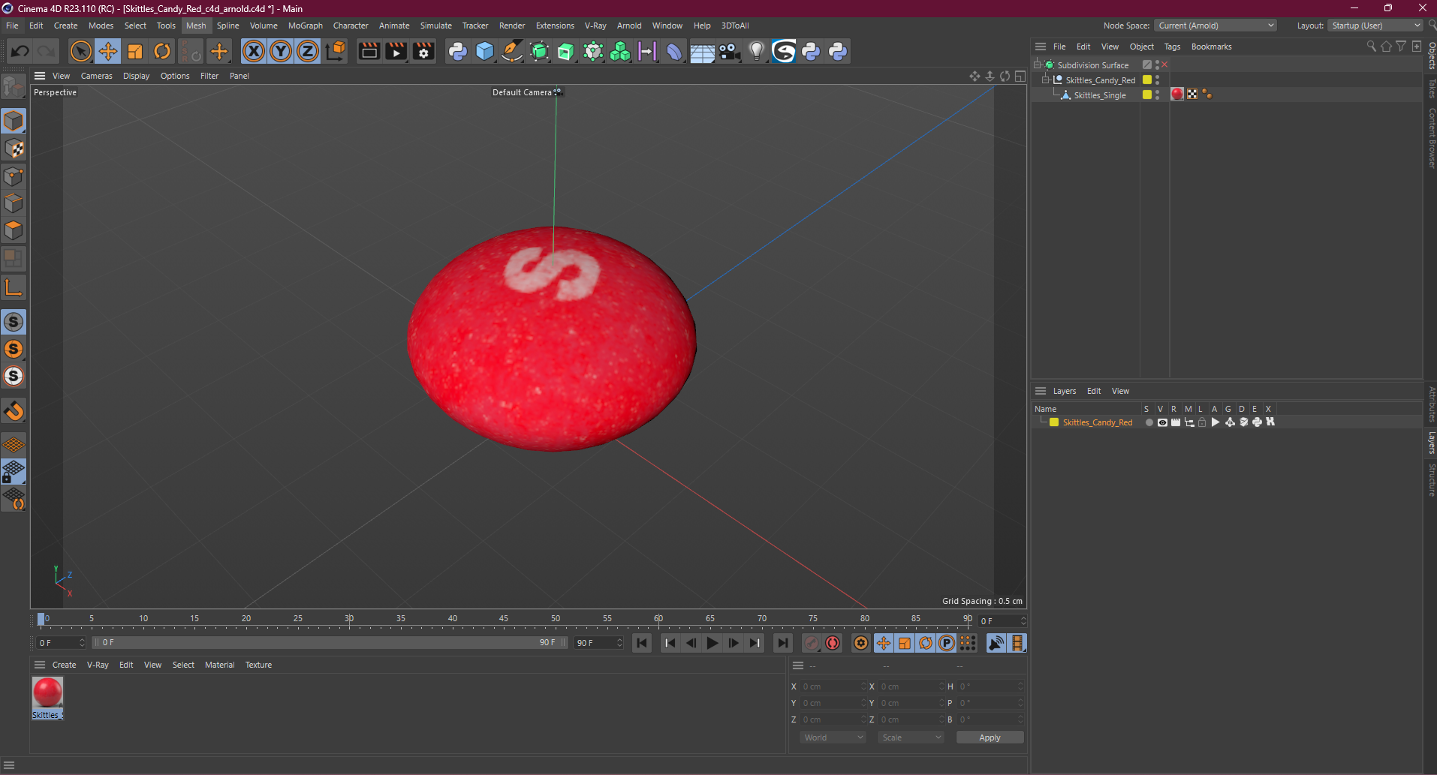Viewport: 1437px width, 775px height.
Task: Toggle the Enable Snap magnet icon
Action: click(x=14, y=411)
